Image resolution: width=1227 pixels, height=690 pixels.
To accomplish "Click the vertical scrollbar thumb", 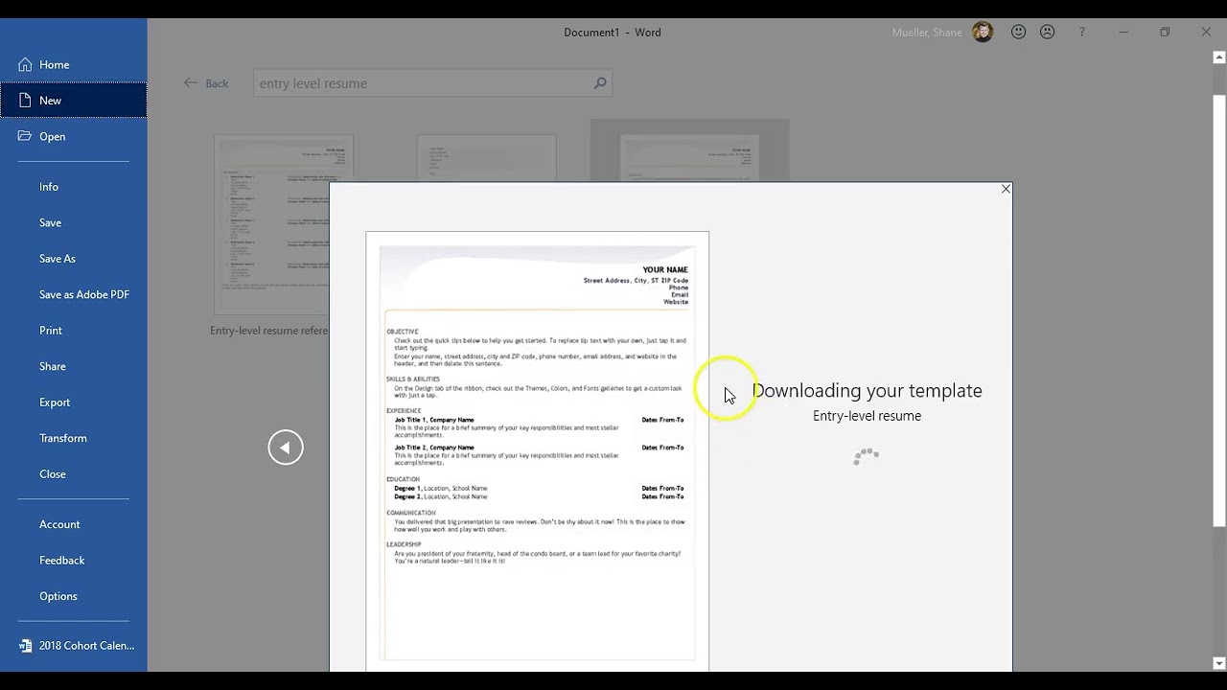I will coord(1219,311).
